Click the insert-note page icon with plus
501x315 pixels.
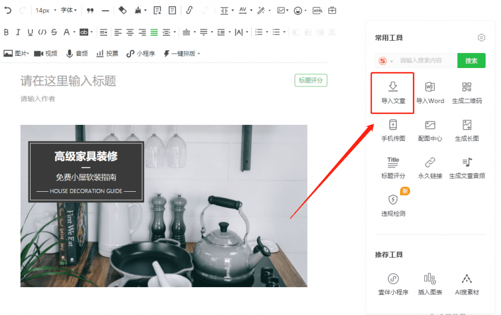click(x=157, y=11)
